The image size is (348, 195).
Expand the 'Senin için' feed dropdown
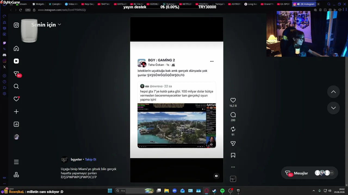pyautogui.click(x=46, y=25)
